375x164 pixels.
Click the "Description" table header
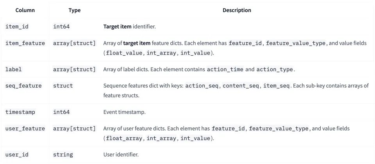237,11
